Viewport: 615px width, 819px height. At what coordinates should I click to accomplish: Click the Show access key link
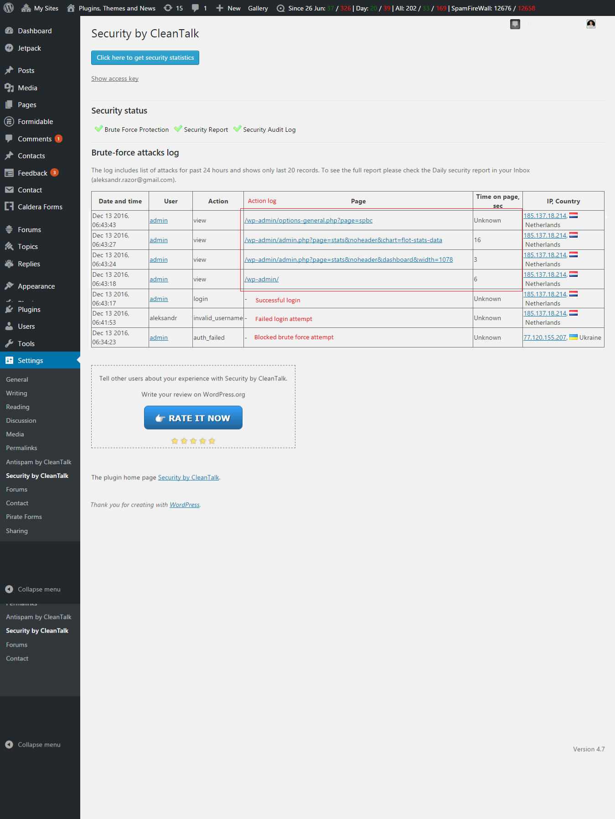tap(115, 78)
